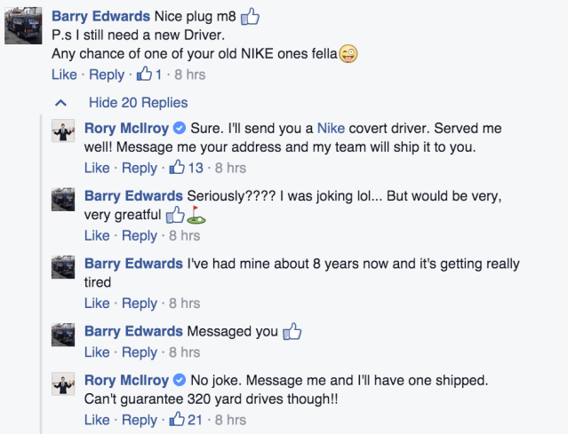Screen dimensions: 568x434
Task: Like Barry's "Nice plug m8" comment
Action: pos(64,75)
